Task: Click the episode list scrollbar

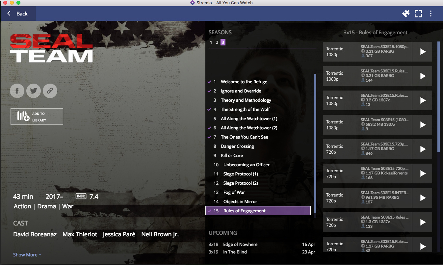Action: pos(315,143)
